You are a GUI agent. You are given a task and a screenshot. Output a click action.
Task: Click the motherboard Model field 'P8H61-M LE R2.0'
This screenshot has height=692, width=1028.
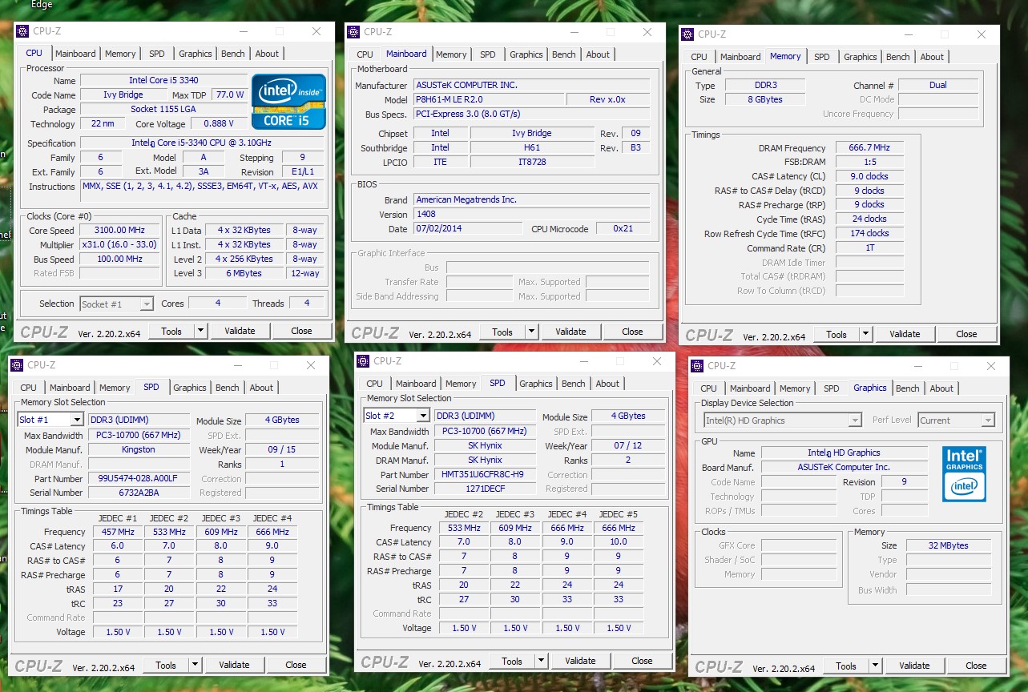coord(488,100)
